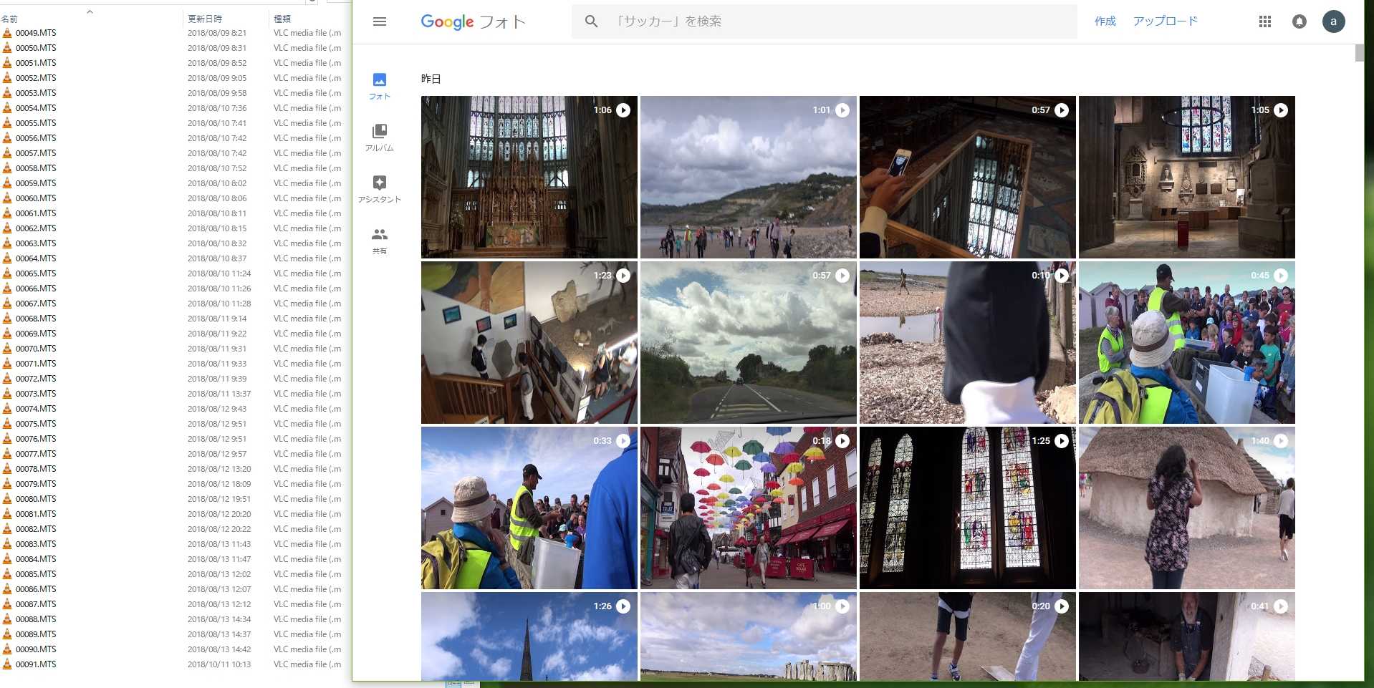The height and width of the screenshot is (688, 1374).
Task: Open the colorful umbrellas street video thumbnail
Action: (748, 508)
